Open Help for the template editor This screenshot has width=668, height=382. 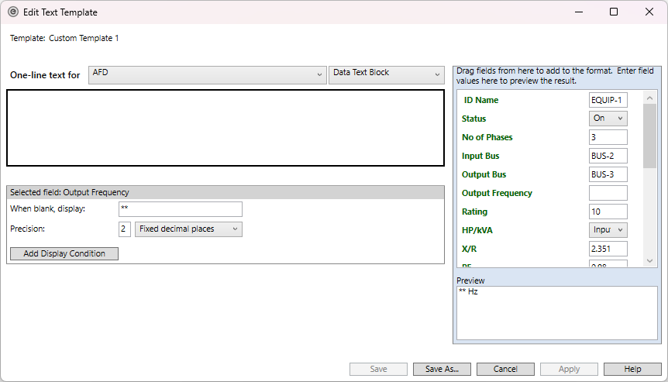(x=632, y=370)
